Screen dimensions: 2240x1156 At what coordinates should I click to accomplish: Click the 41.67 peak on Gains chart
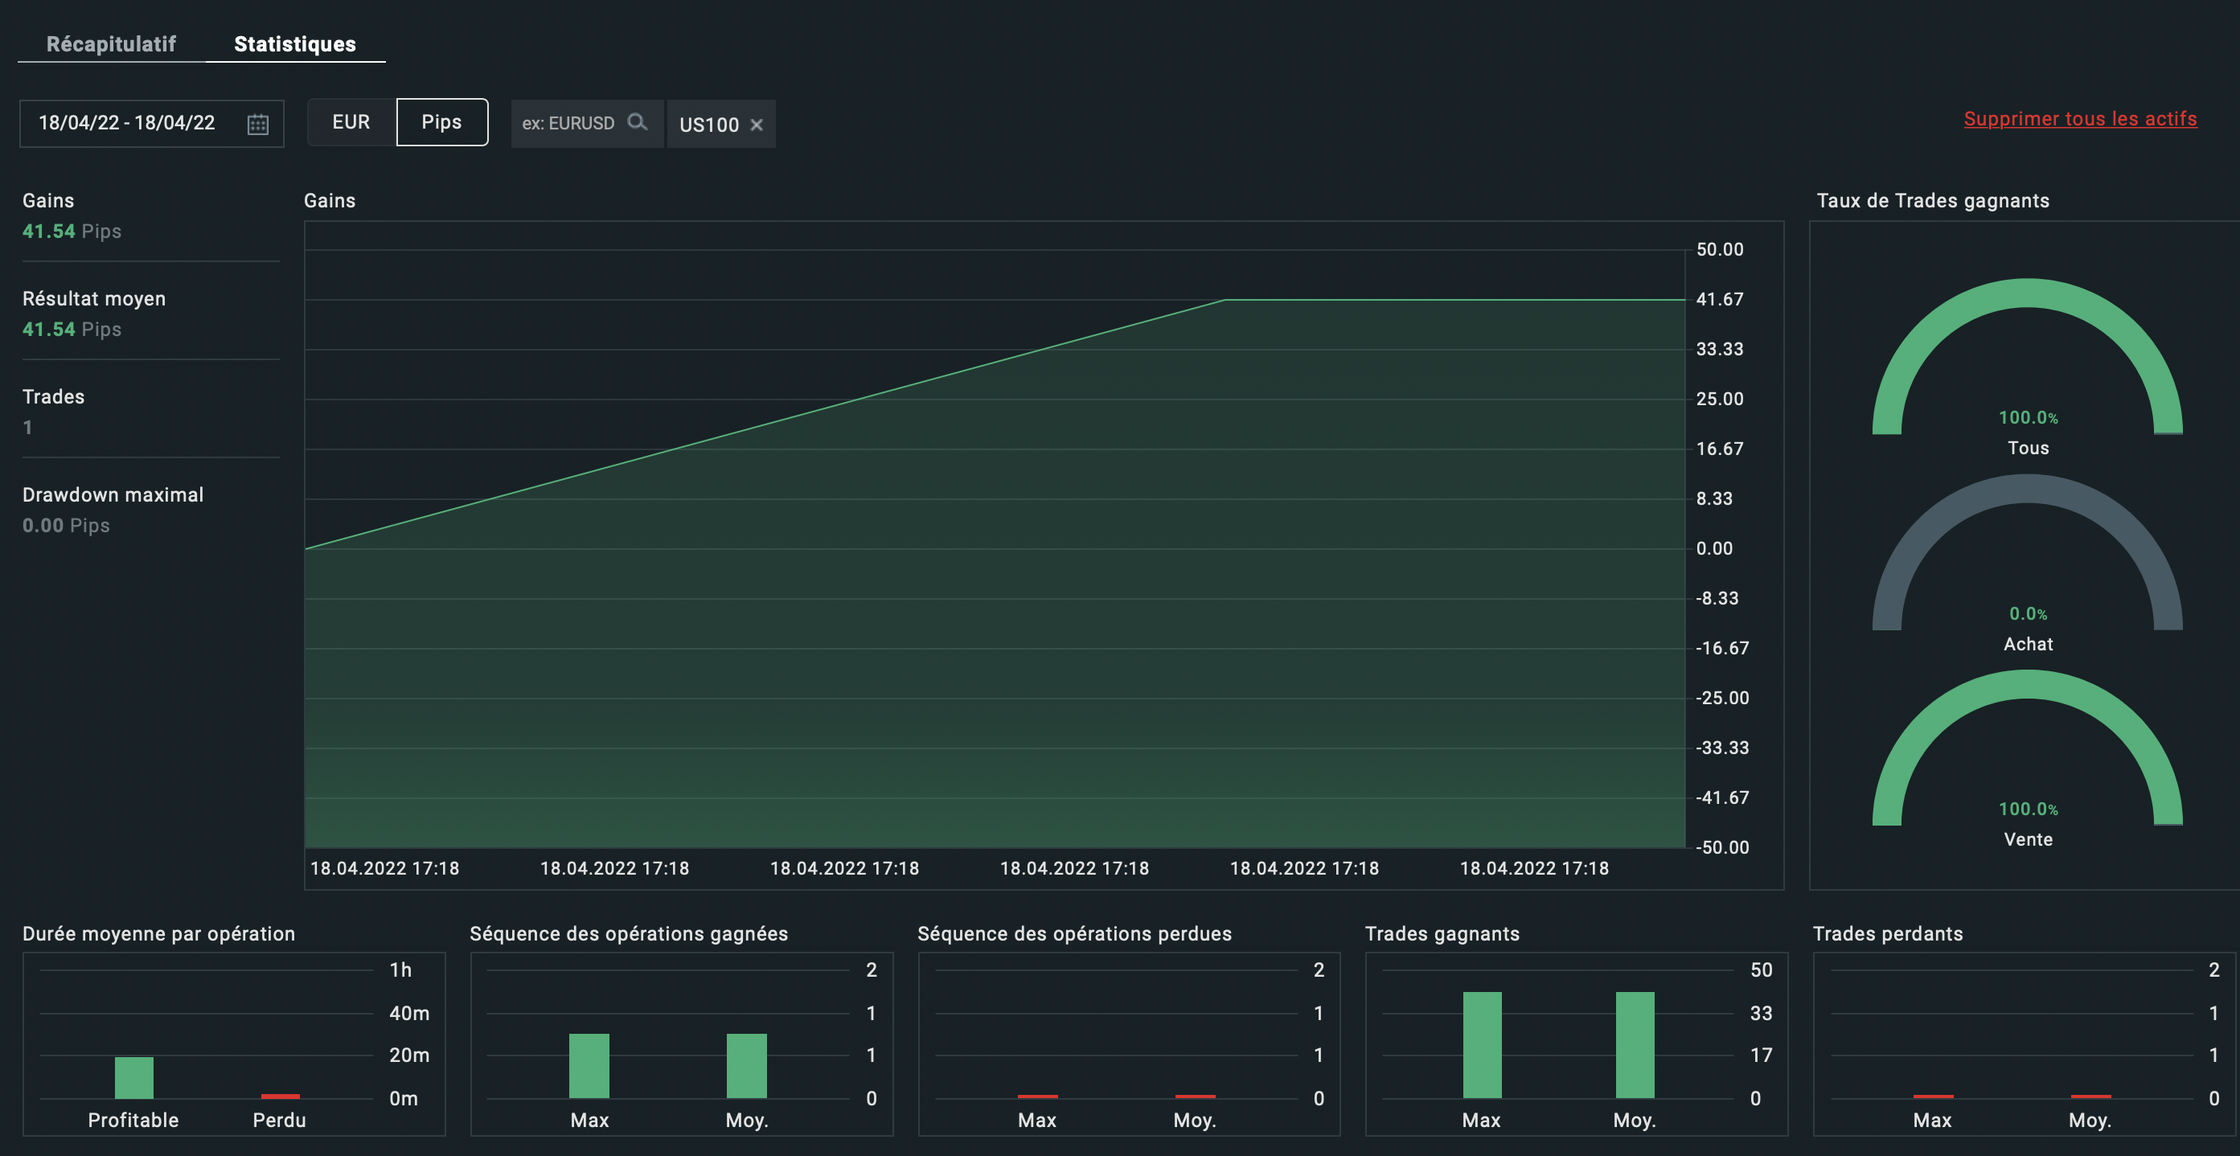(1225, 301)
